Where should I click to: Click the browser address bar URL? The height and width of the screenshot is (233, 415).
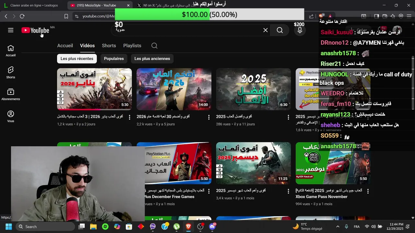[99, 16]
